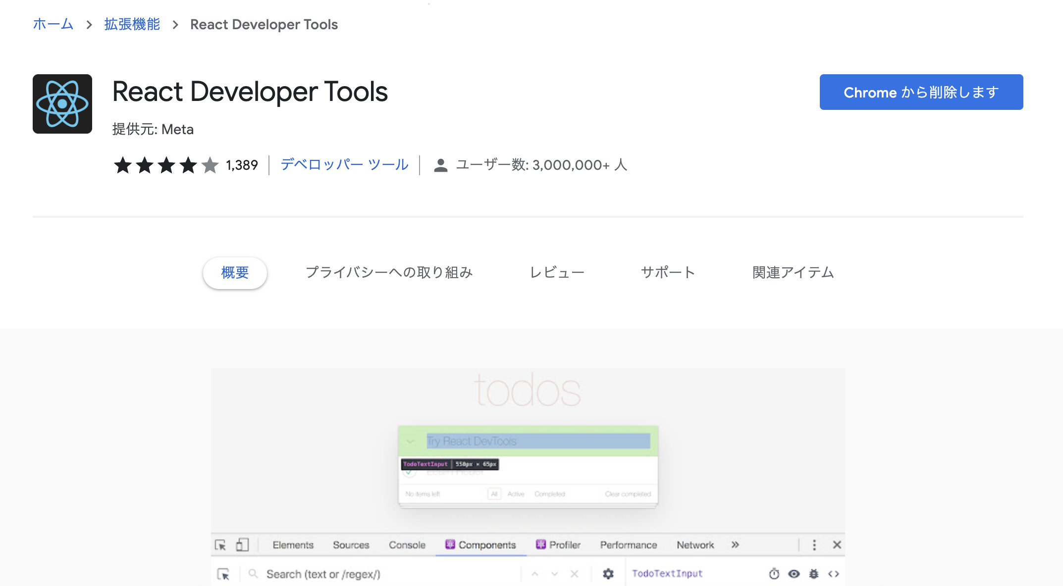Click Clear completed in todo app
The width and height of the screenshot is (1063, 586).
tap(628, 494)
